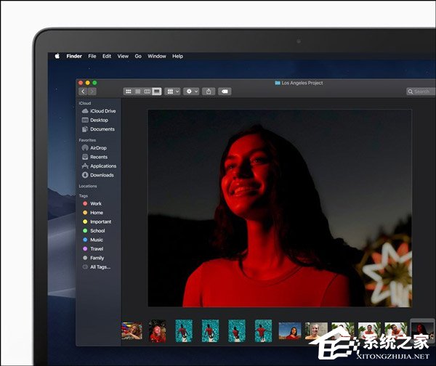The height and width of the screenshot is (366, 436).
Task: Go back with the Finder back arrow
Action: 83,91
